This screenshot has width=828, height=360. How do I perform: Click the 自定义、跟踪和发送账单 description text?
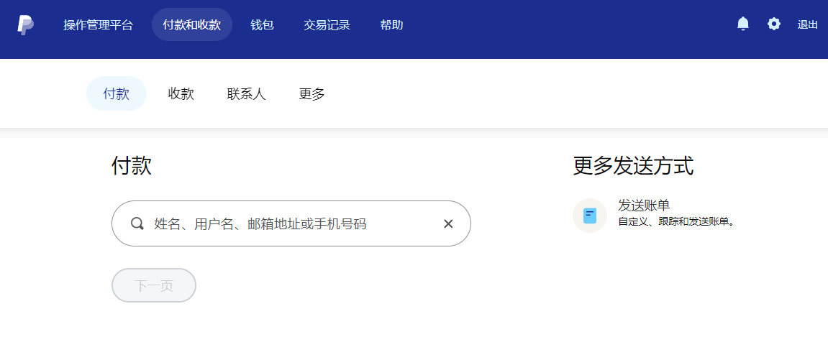(x=676, y=222)
